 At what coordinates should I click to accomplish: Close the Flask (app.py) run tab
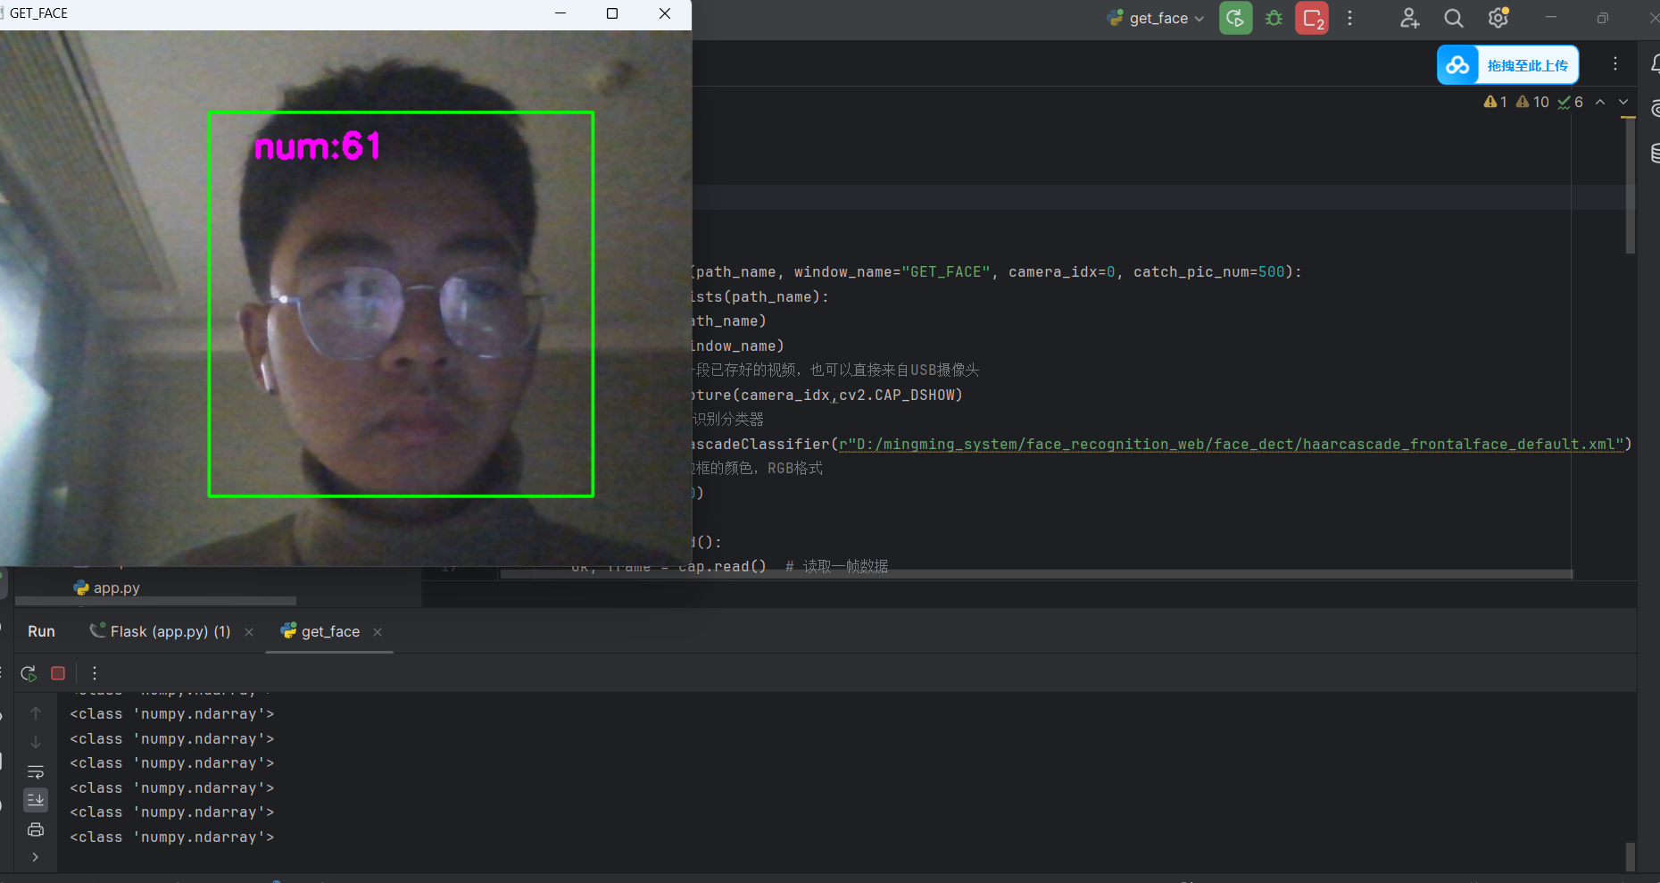coord(249,632)
